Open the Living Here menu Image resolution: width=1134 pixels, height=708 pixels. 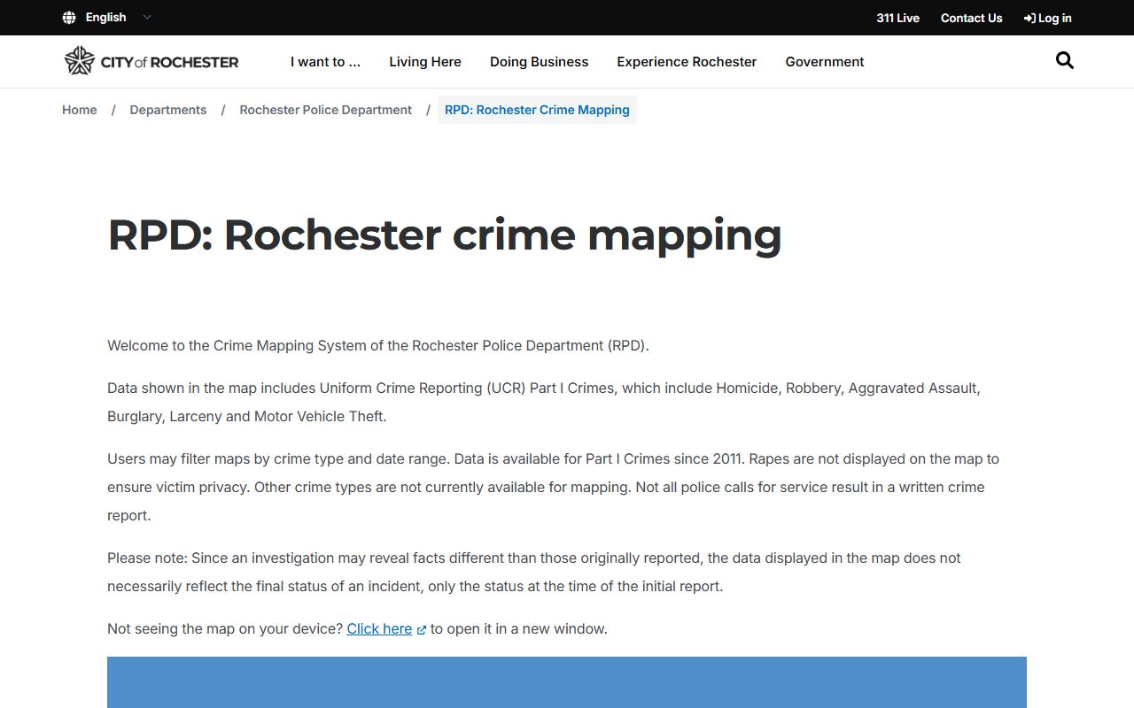click(425, 62)
